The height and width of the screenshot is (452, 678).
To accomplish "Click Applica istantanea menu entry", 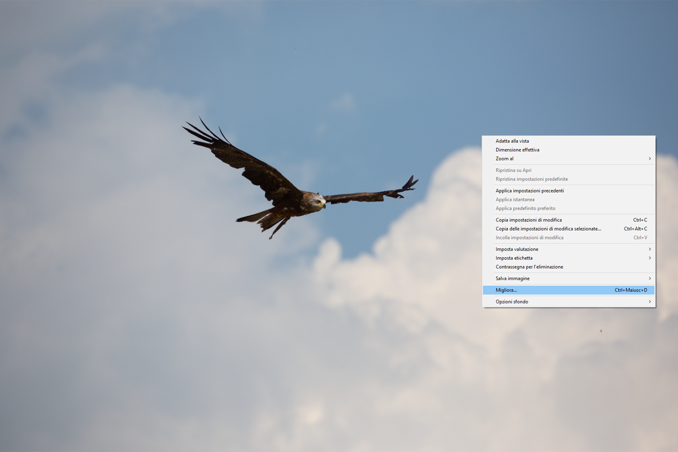I will (x=515, y=199).
